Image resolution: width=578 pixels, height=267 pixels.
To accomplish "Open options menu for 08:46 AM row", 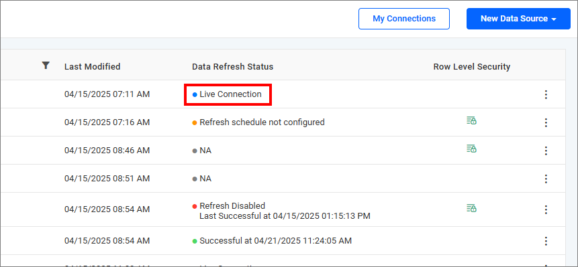I will click(x=546, y=151).
